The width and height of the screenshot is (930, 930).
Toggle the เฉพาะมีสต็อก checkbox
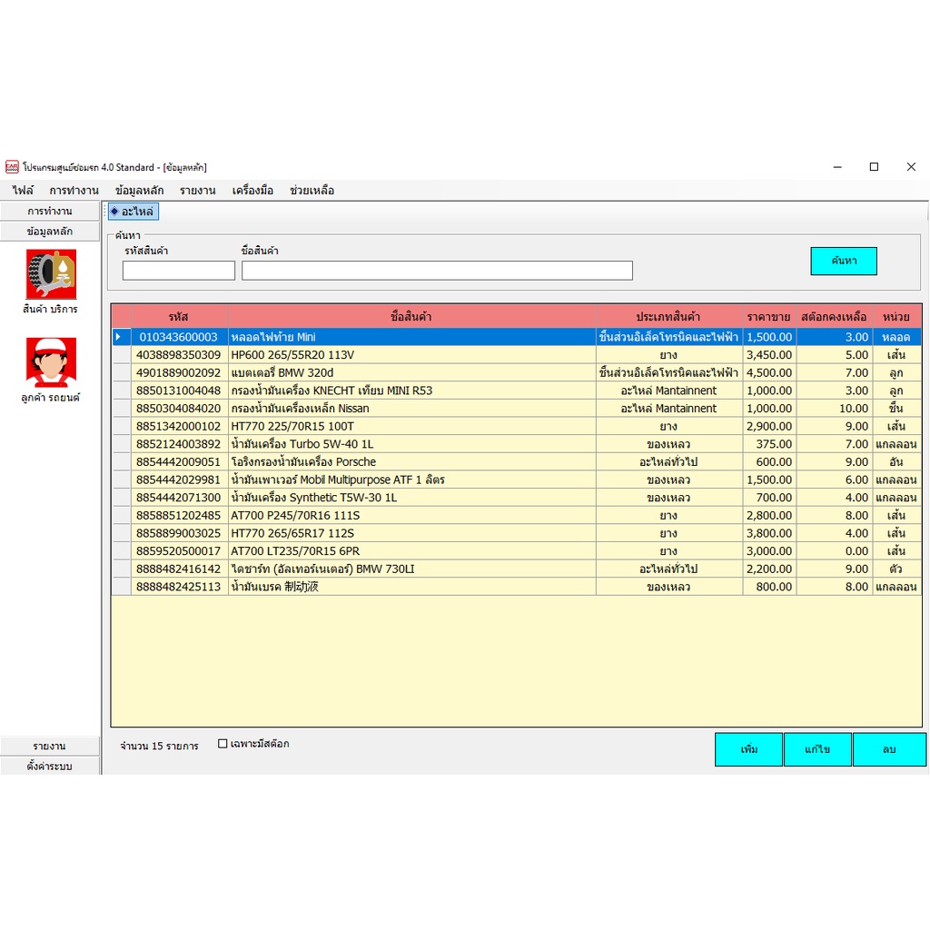pyautogui.click(x=223, y=743)
